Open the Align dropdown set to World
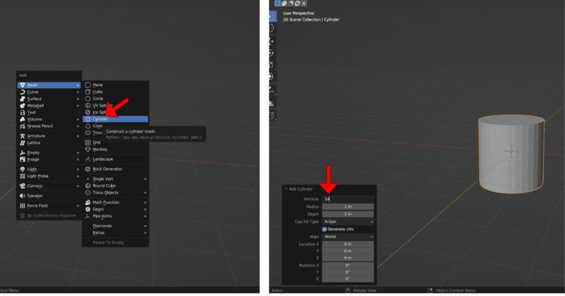This screenshot has width=565, height=296. [348, 236]
